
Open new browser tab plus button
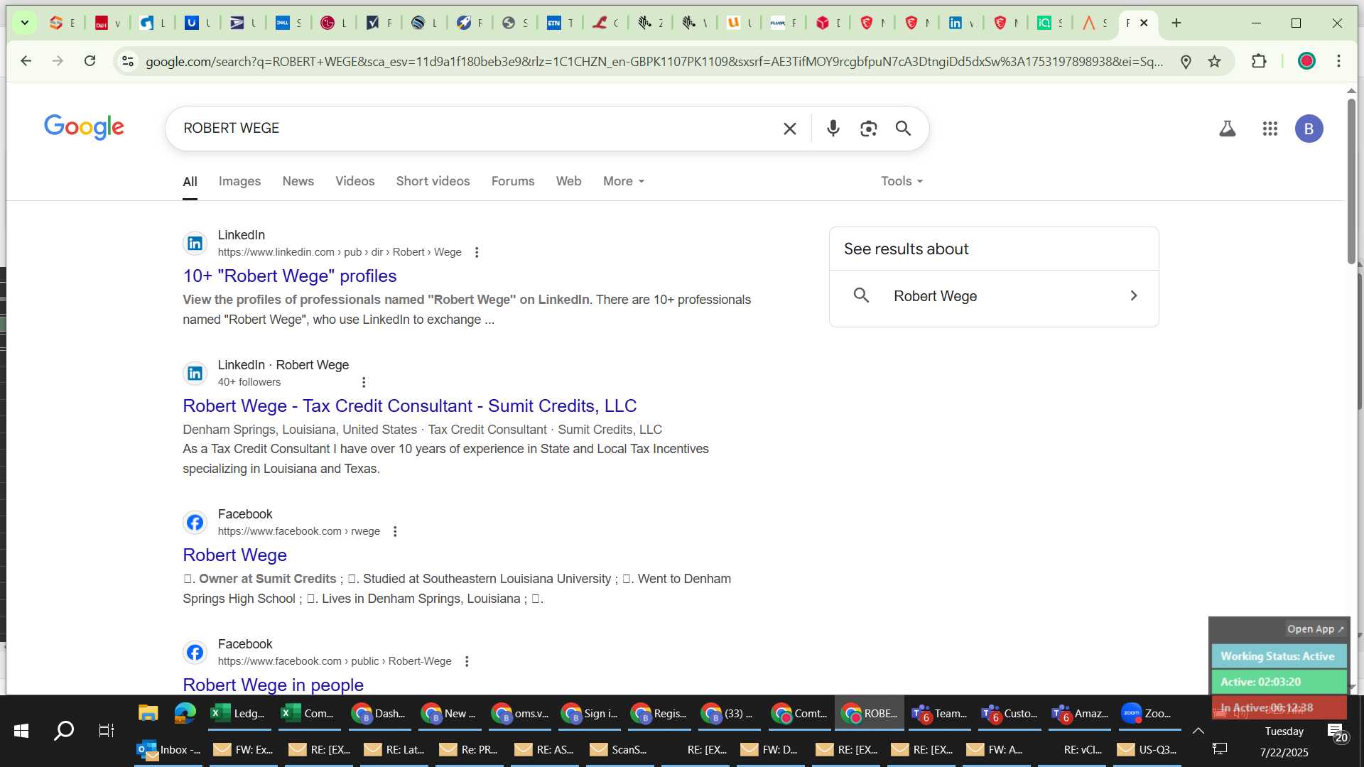coord(1176,23)
